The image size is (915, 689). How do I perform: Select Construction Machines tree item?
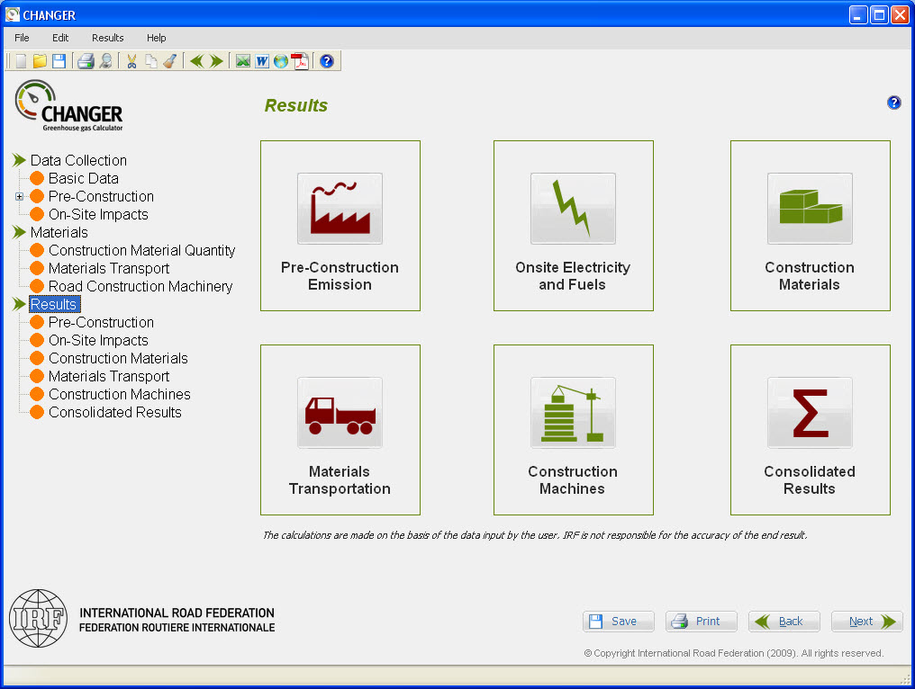[119, 395]
